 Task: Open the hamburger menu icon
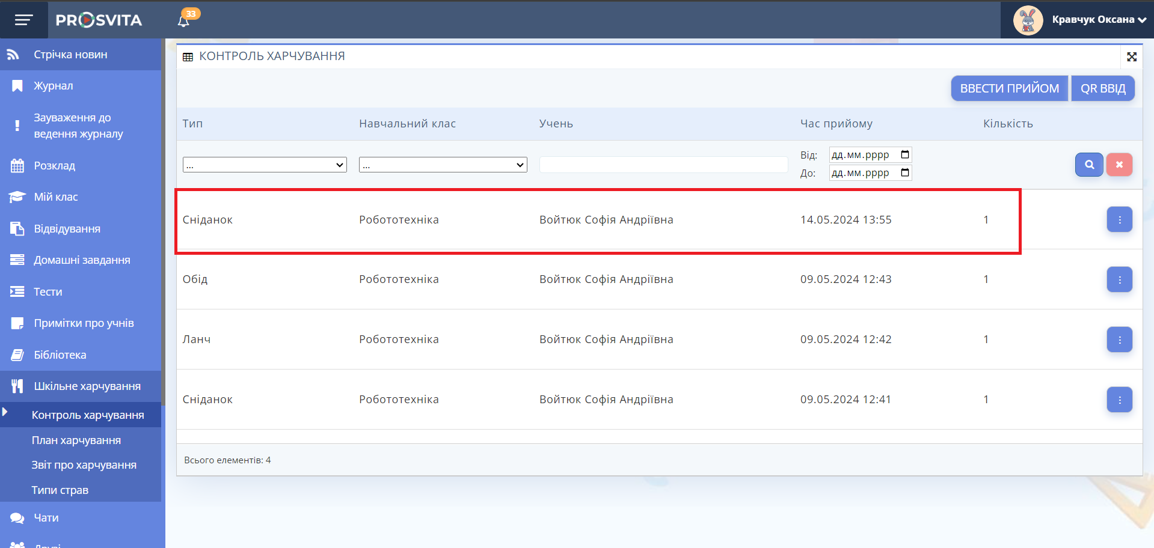(x=23, y=20)
